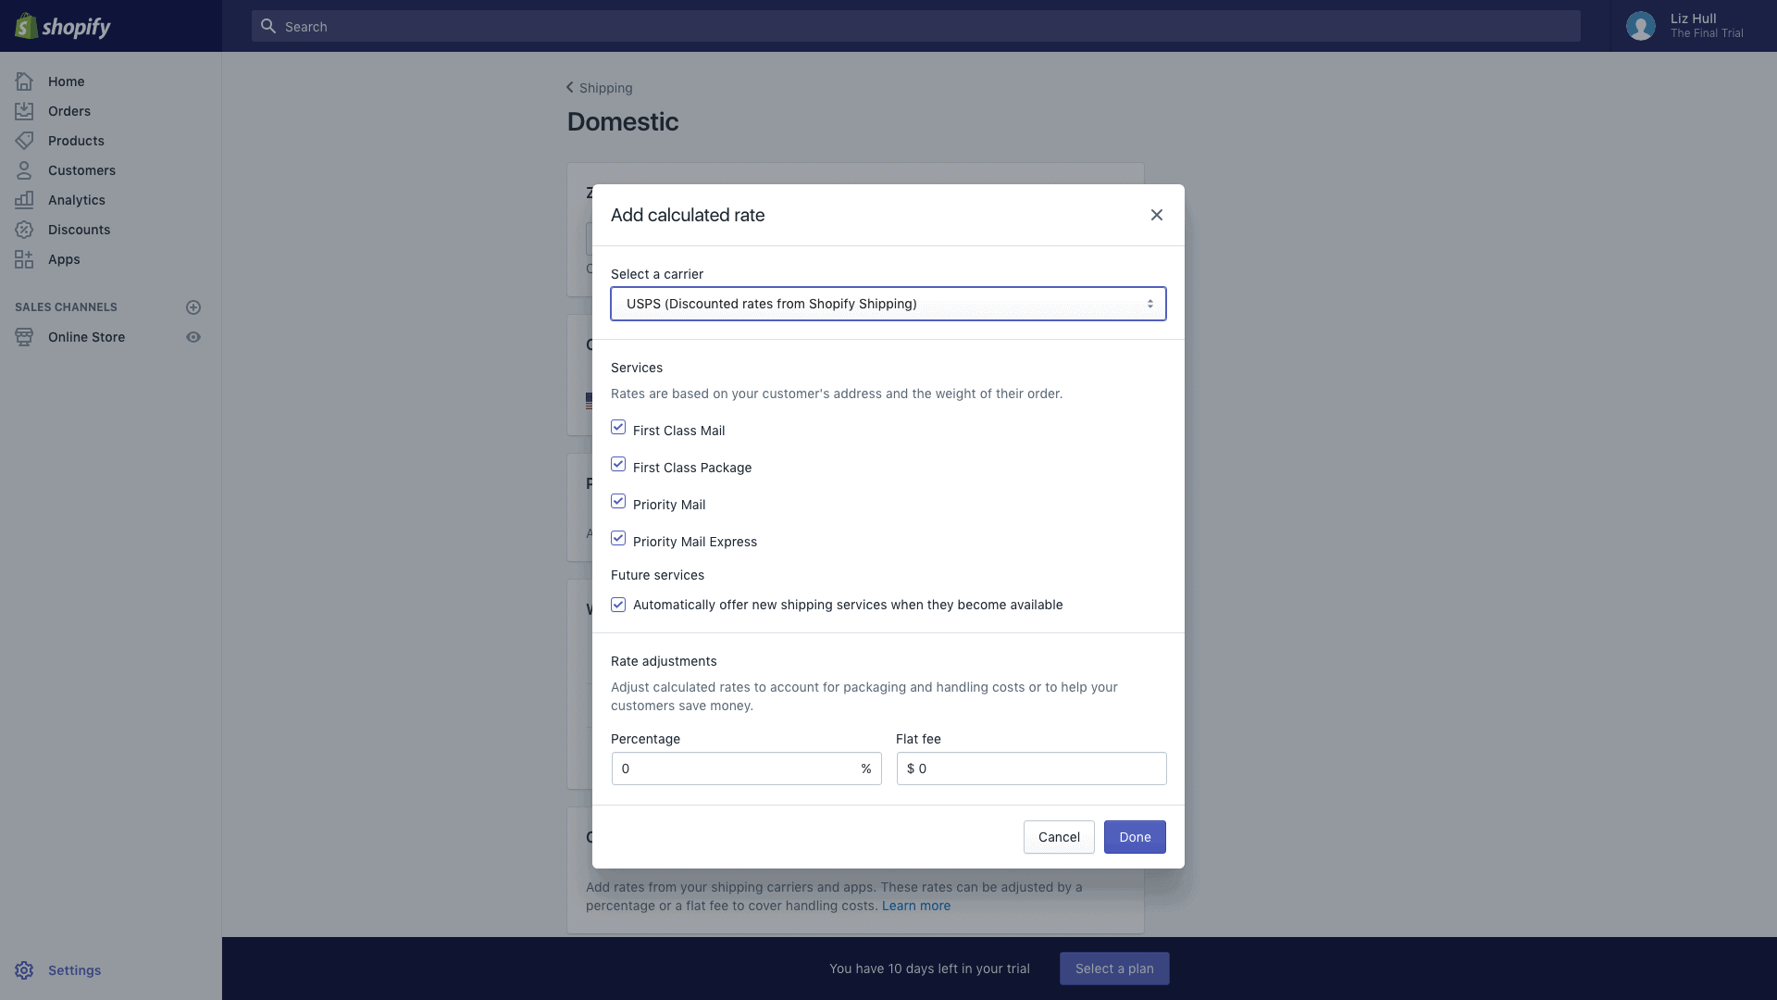Screen dimensions: 1777x1000
Task: Click the Done button
Action: tap(1135, 837)
